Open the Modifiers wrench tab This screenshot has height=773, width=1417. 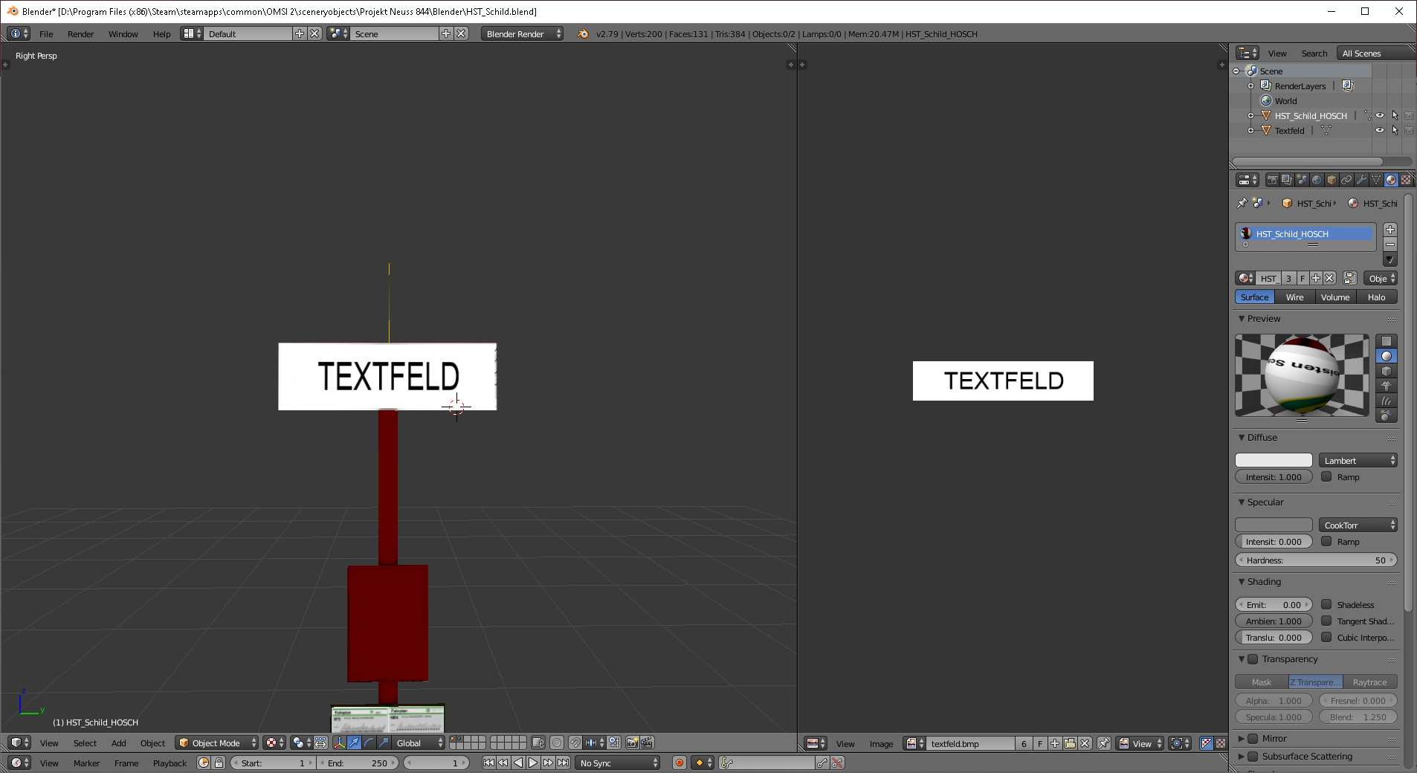pyautogui.click(x=1361, y=180)
